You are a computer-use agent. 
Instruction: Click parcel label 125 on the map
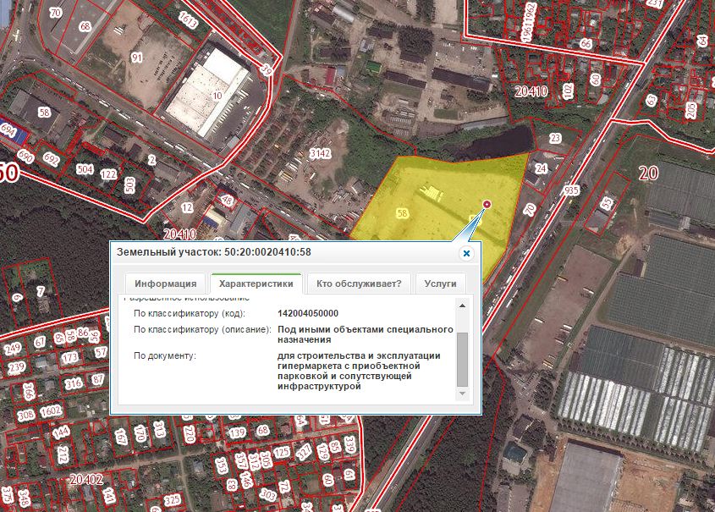(282, 452)
